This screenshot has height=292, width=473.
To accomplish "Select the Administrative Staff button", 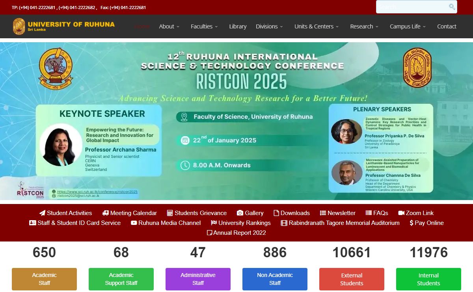I will tap(198, 279).
